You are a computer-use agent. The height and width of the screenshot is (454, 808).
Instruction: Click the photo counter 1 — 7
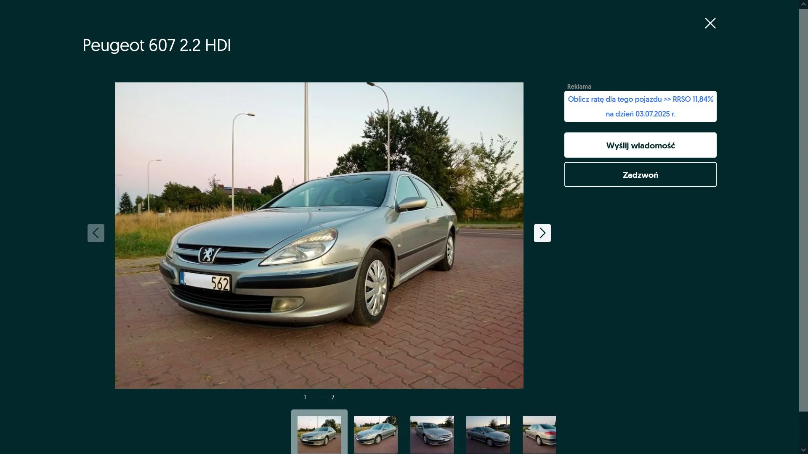[319, 397]
